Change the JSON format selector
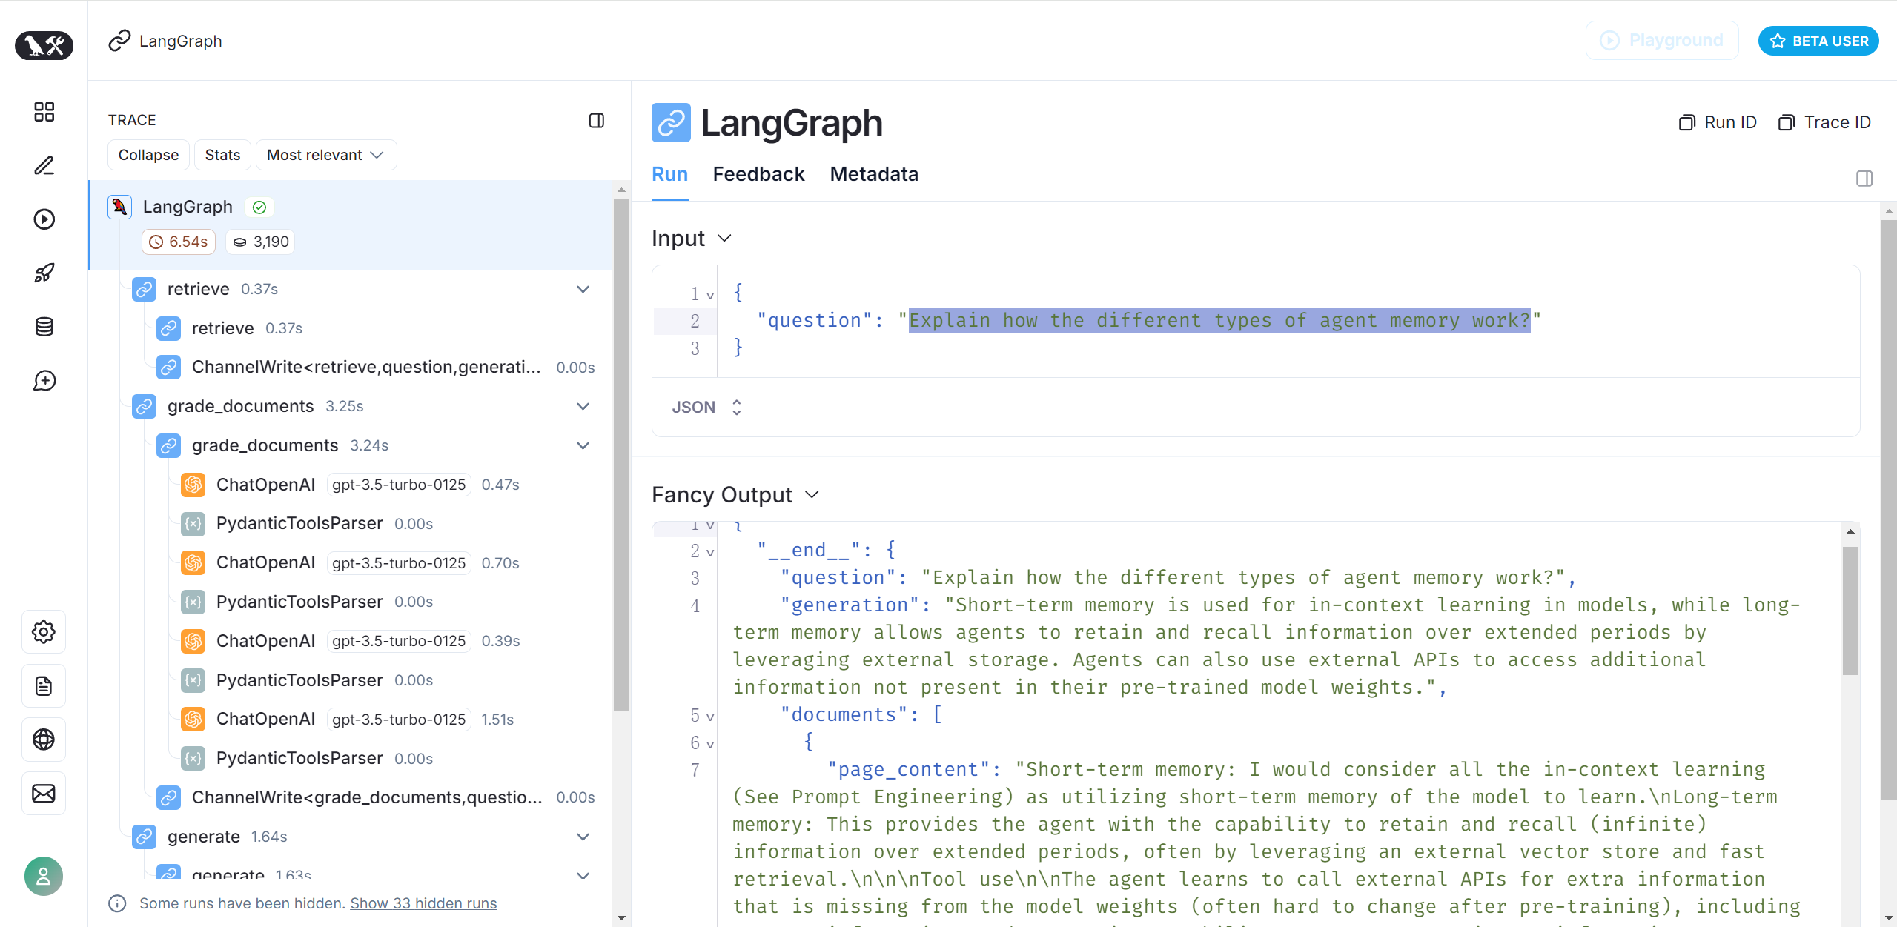The image size is (1897, 927). pos(706,408)
